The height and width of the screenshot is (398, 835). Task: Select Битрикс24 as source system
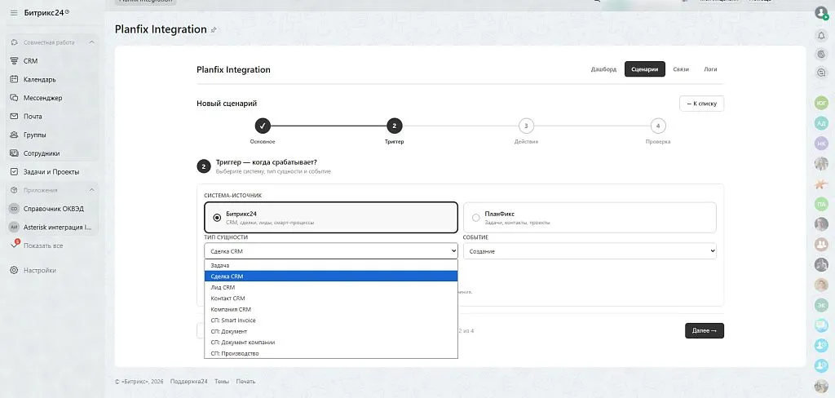(x=331, y=218)
